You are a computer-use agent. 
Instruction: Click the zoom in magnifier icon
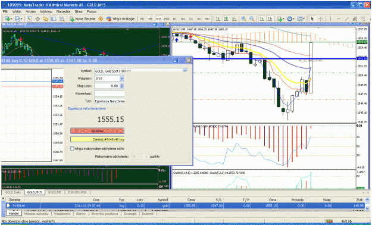tap(243, 19)
